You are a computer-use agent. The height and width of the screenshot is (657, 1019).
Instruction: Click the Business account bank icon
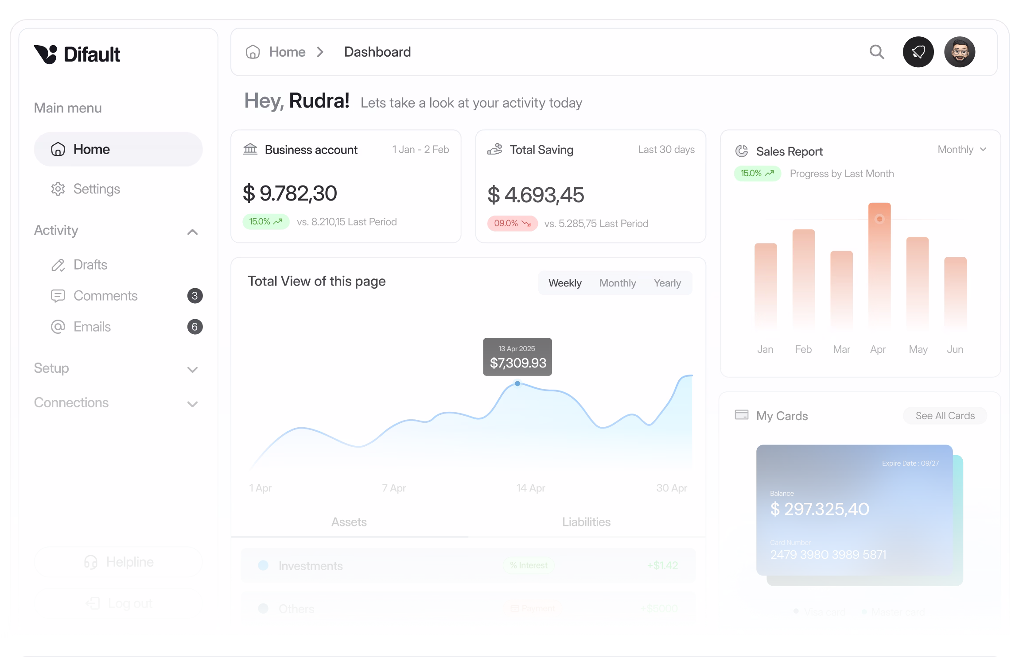tap(250, 149)
